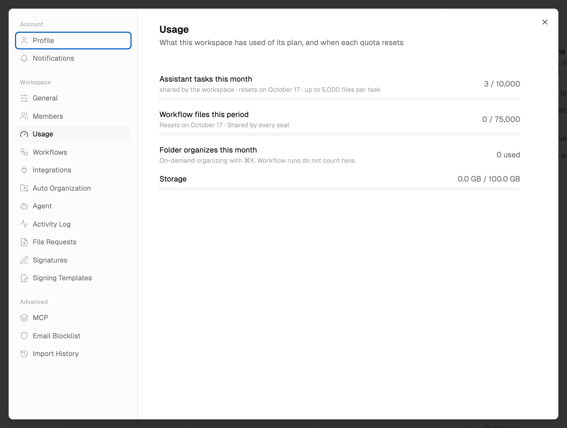
Task: Click the Notifications bell icon
Action: 24,58
